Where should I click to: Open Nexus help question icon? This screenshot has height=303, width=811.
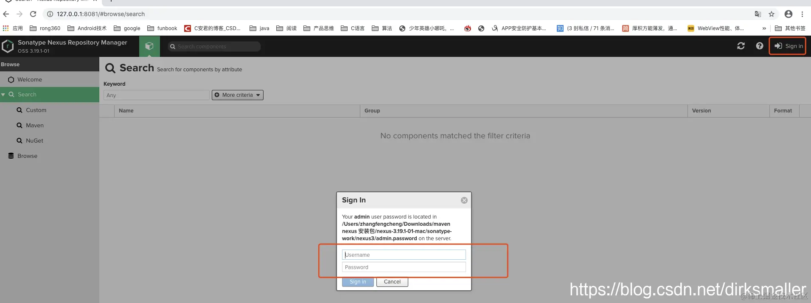(760, 46)
